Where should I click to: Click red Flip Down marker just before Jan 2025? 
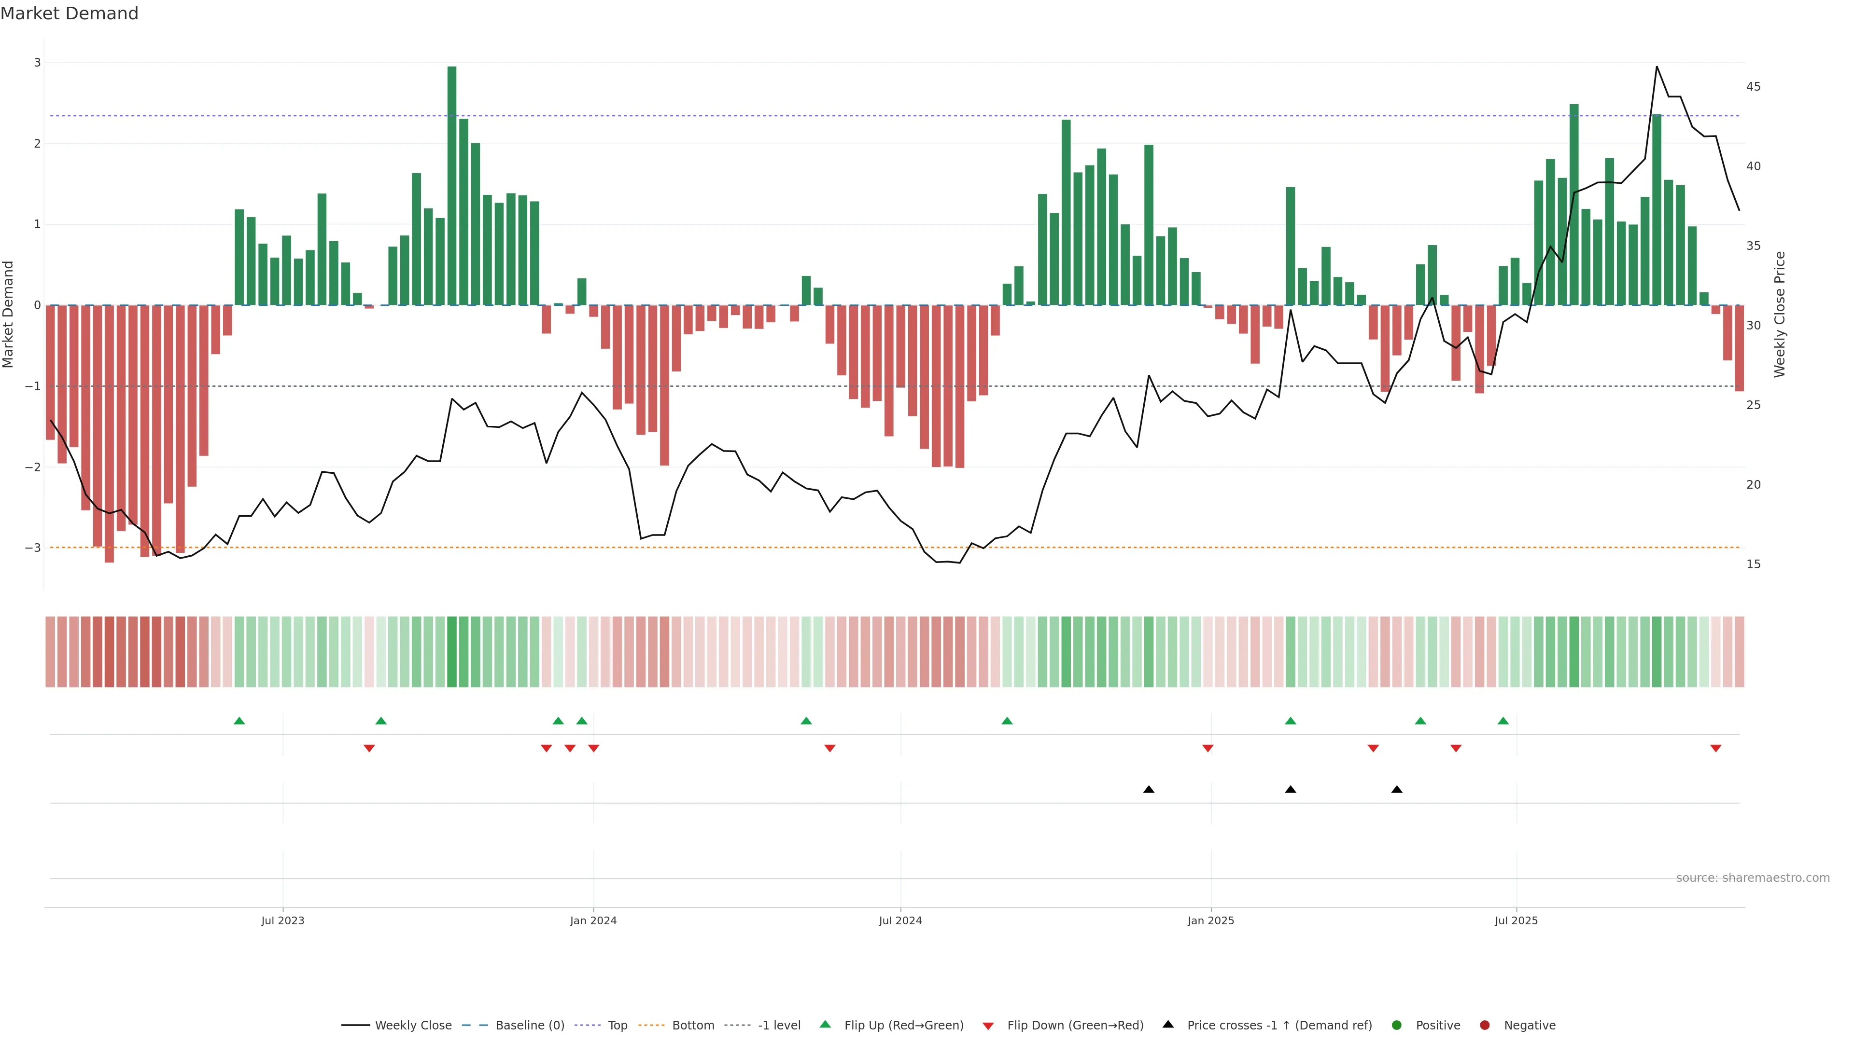(x=1208, y=749)
